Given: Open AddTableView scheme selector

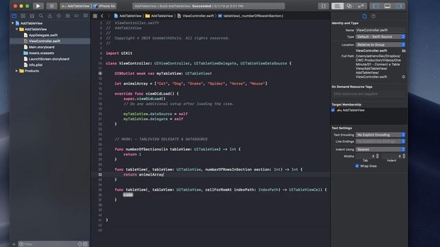Looking at the screenshot, I should point(76,6).
